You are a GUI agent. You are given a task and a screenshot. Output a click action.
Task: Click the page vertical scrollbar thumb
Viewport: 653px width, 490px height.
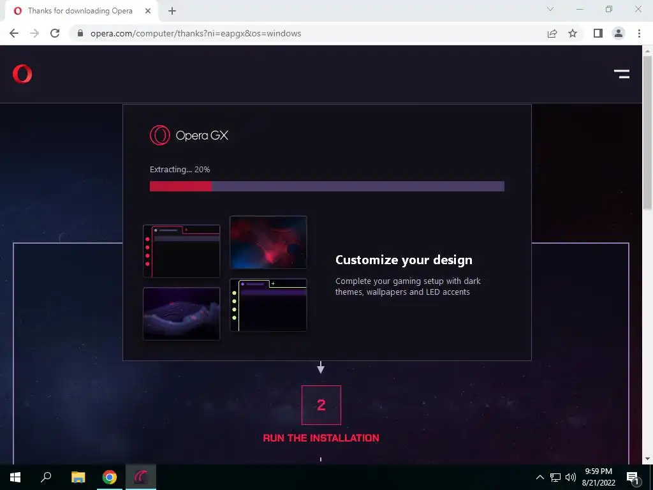click(647, 132)
